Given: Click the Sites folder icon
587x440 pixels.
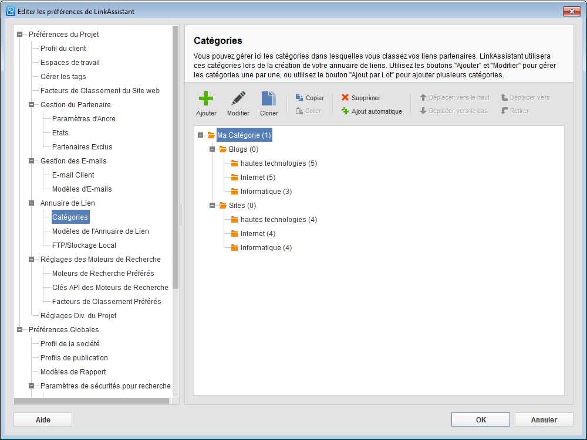Looking at the screenshot, I should click(223, 206).
